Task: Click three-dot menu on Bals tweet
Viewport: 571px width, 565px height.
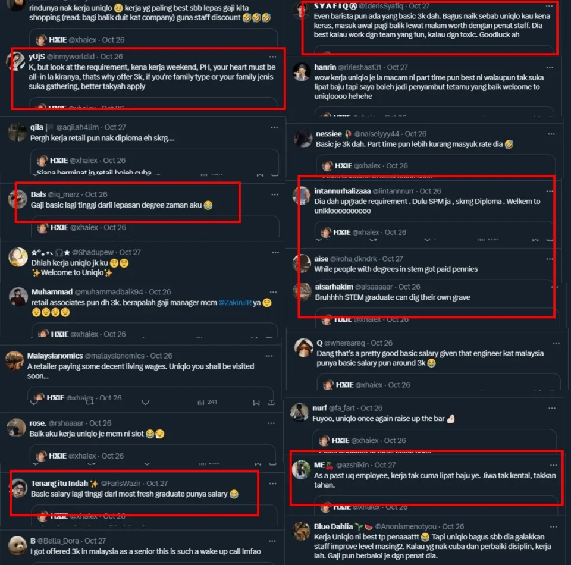Action: [x=275, y=194]
